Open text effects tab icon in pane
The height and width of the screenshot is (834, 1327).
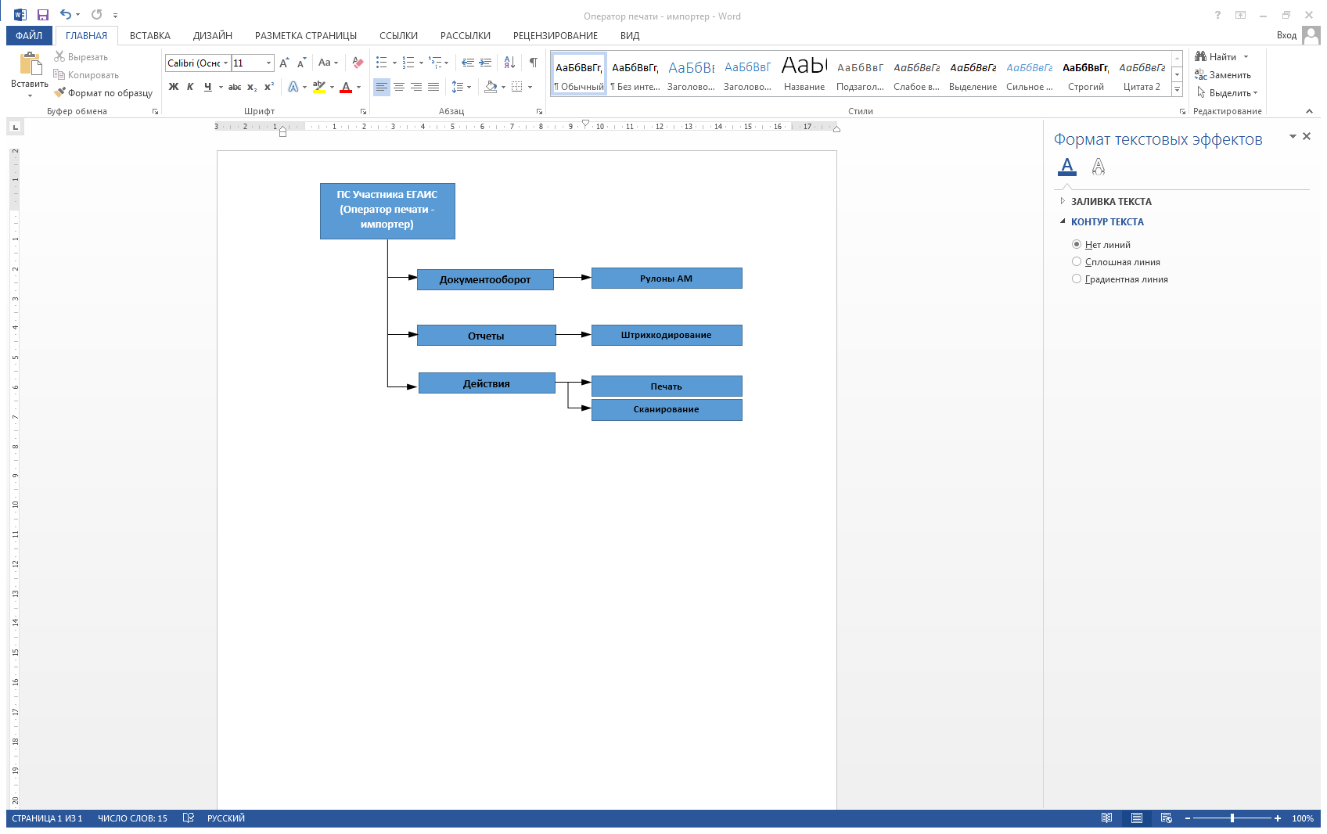coord(1099,166)
